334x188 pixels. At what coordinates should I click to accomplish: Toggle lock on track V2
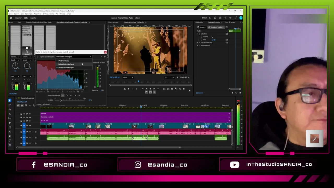point(21,121)
